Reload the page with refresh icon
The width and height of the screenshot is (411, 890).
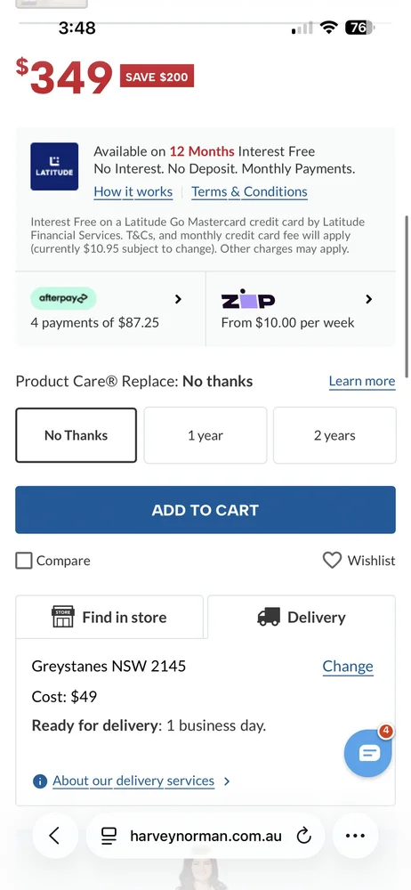click(303, 836)
